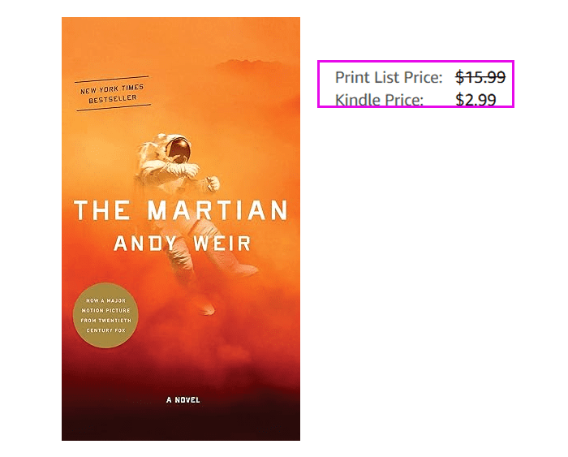Click the word "BESTSELLER" on the cover
This screenshot has width=568, height=457.
(x=114, y=98)
